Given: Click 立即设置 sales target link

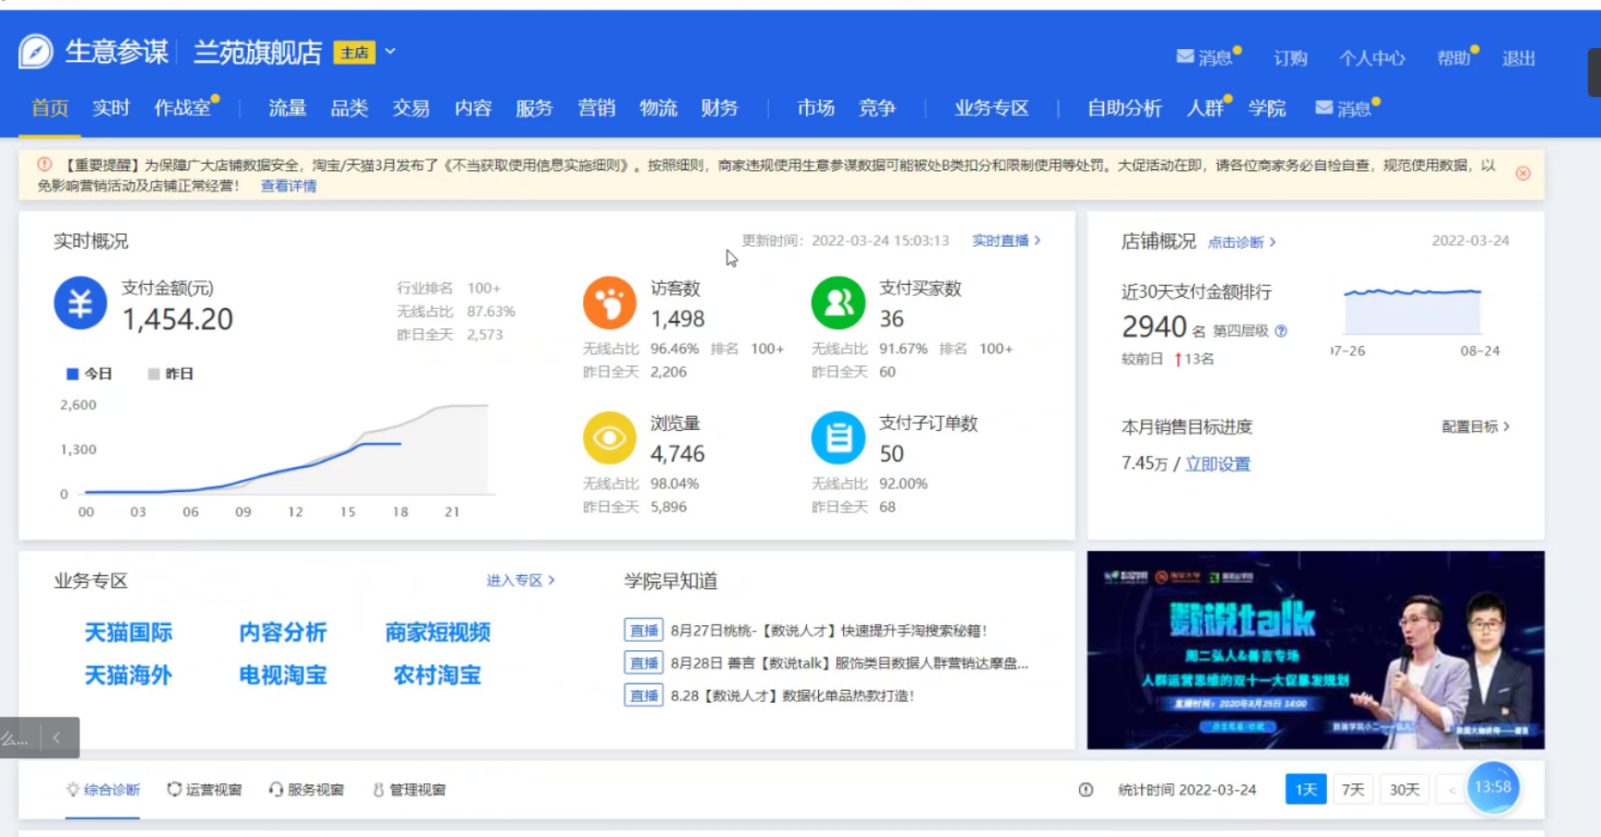Looking at the screenshot, I should pyautogui.click(x=1218, y=463).
